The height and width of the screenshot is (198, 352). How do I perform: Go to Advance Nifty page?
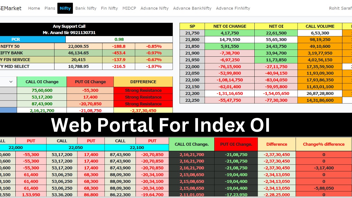(155, 8)
